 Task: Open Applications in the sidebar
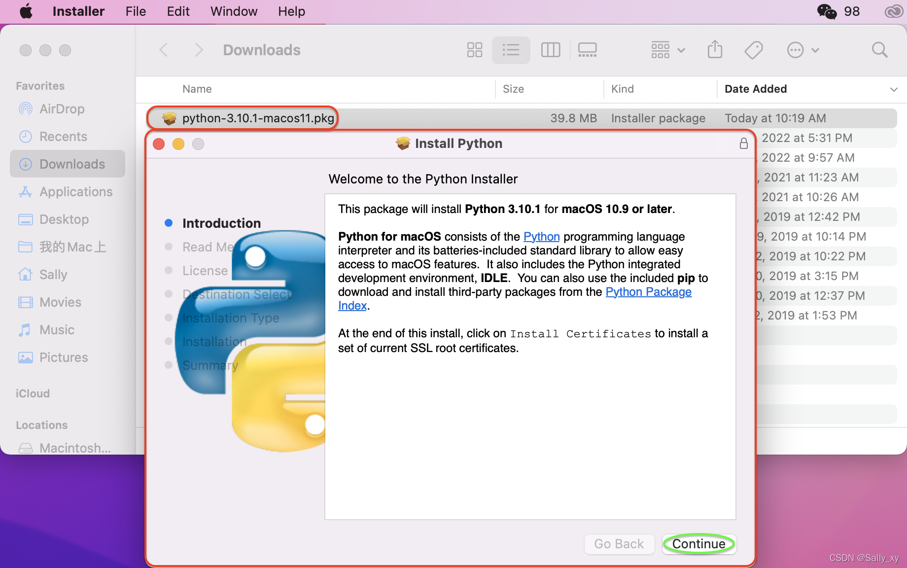point(76,192)
